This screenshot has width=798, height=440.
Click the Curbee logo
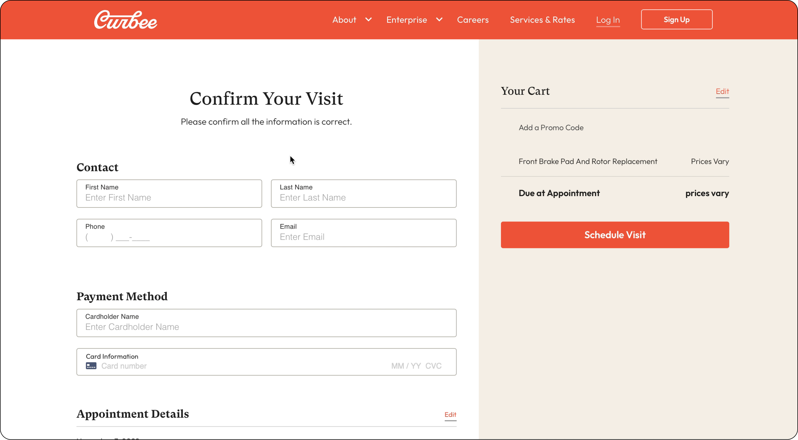125,20
